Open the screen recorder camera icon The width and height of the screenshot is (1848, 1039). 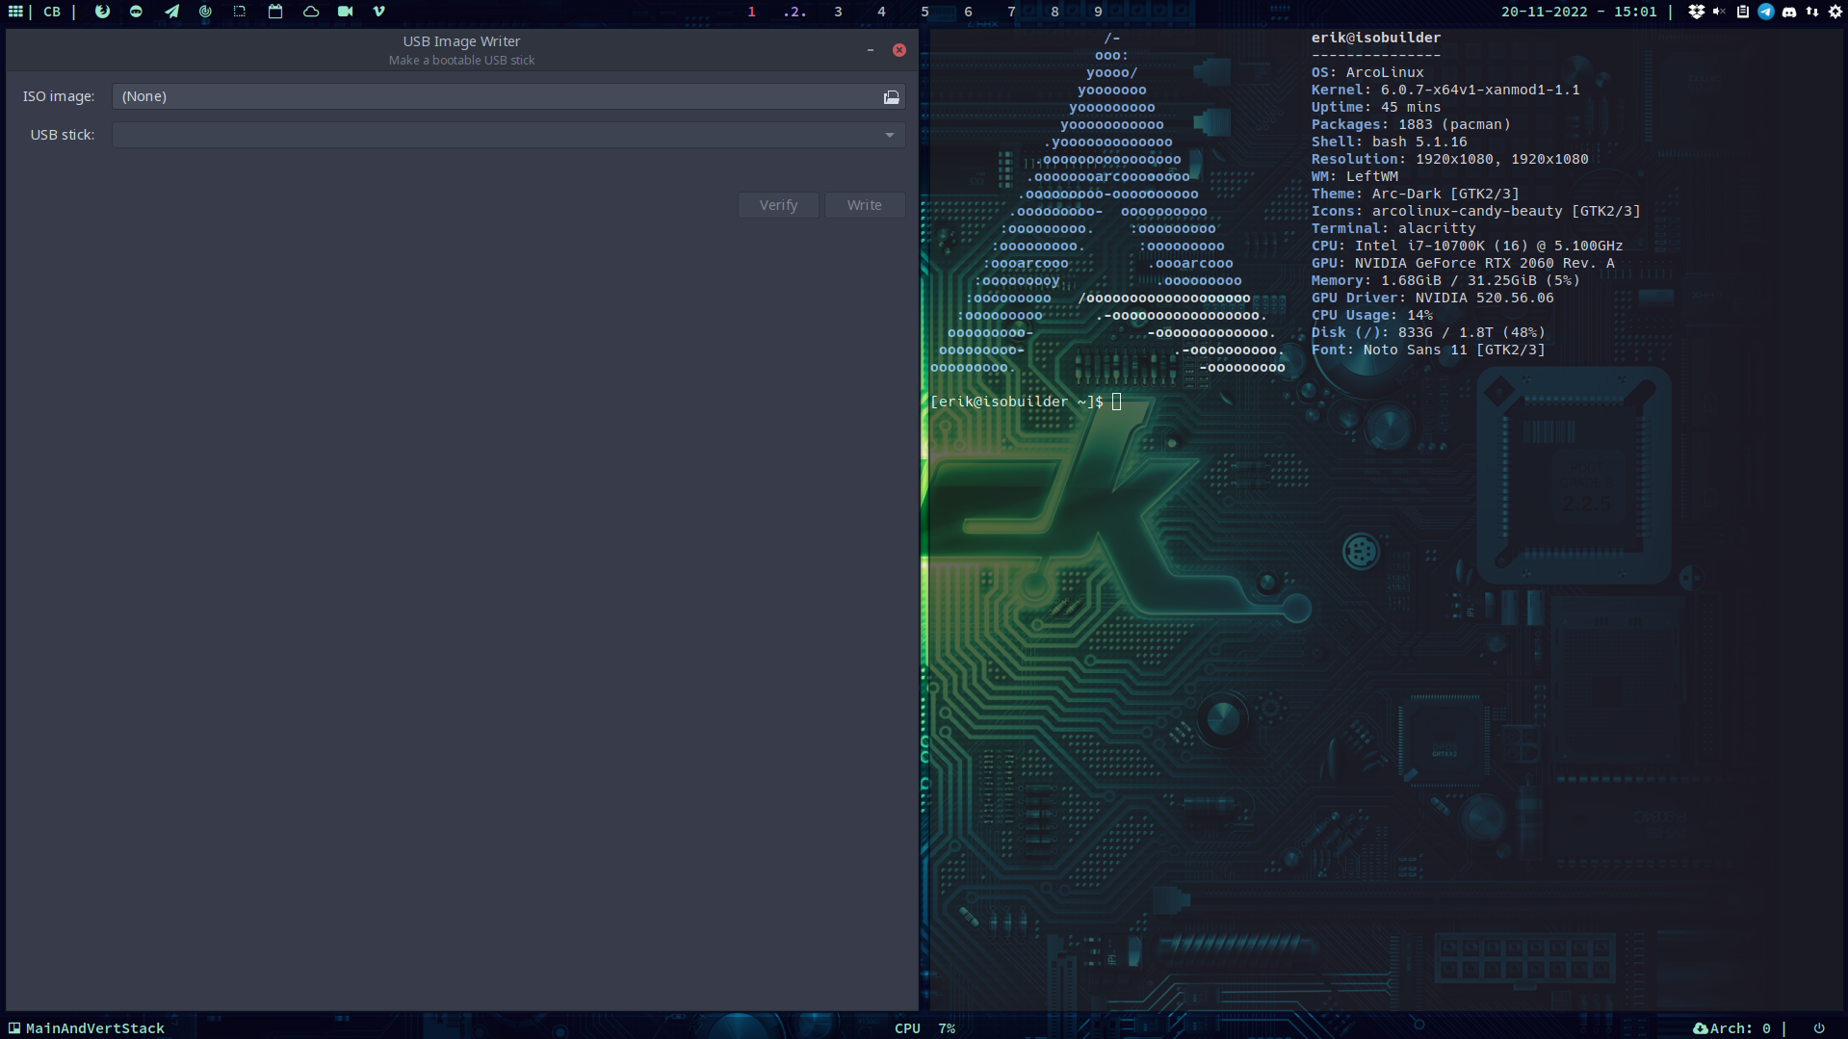click(345, 13)
